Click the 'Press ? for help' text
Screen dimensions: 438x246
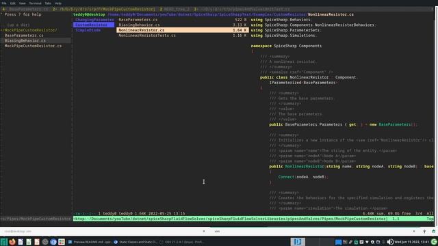coord(23,14)
